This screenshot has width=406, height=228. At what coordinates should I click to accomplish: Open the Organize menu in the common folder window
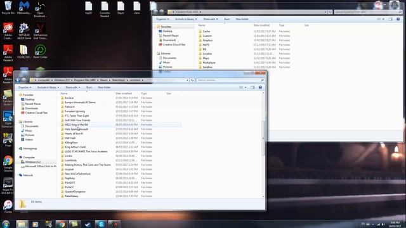(25, 87)
